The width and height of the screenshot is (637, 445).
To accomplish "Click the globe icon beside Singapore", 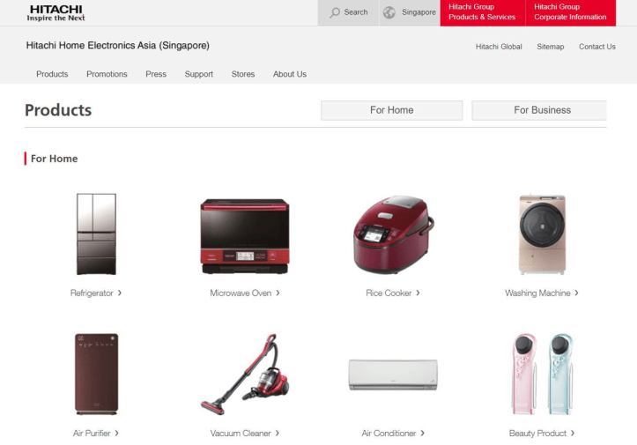I will click(389, 12).
